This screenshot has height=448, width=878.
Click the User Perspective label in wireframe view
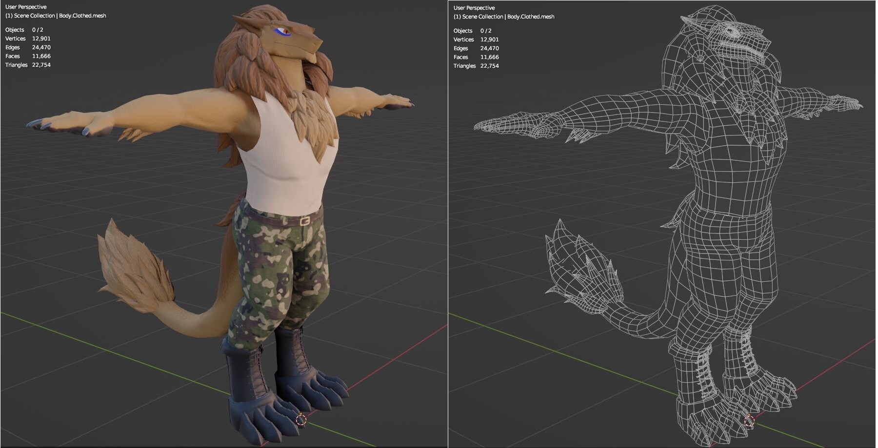[474, 8]
